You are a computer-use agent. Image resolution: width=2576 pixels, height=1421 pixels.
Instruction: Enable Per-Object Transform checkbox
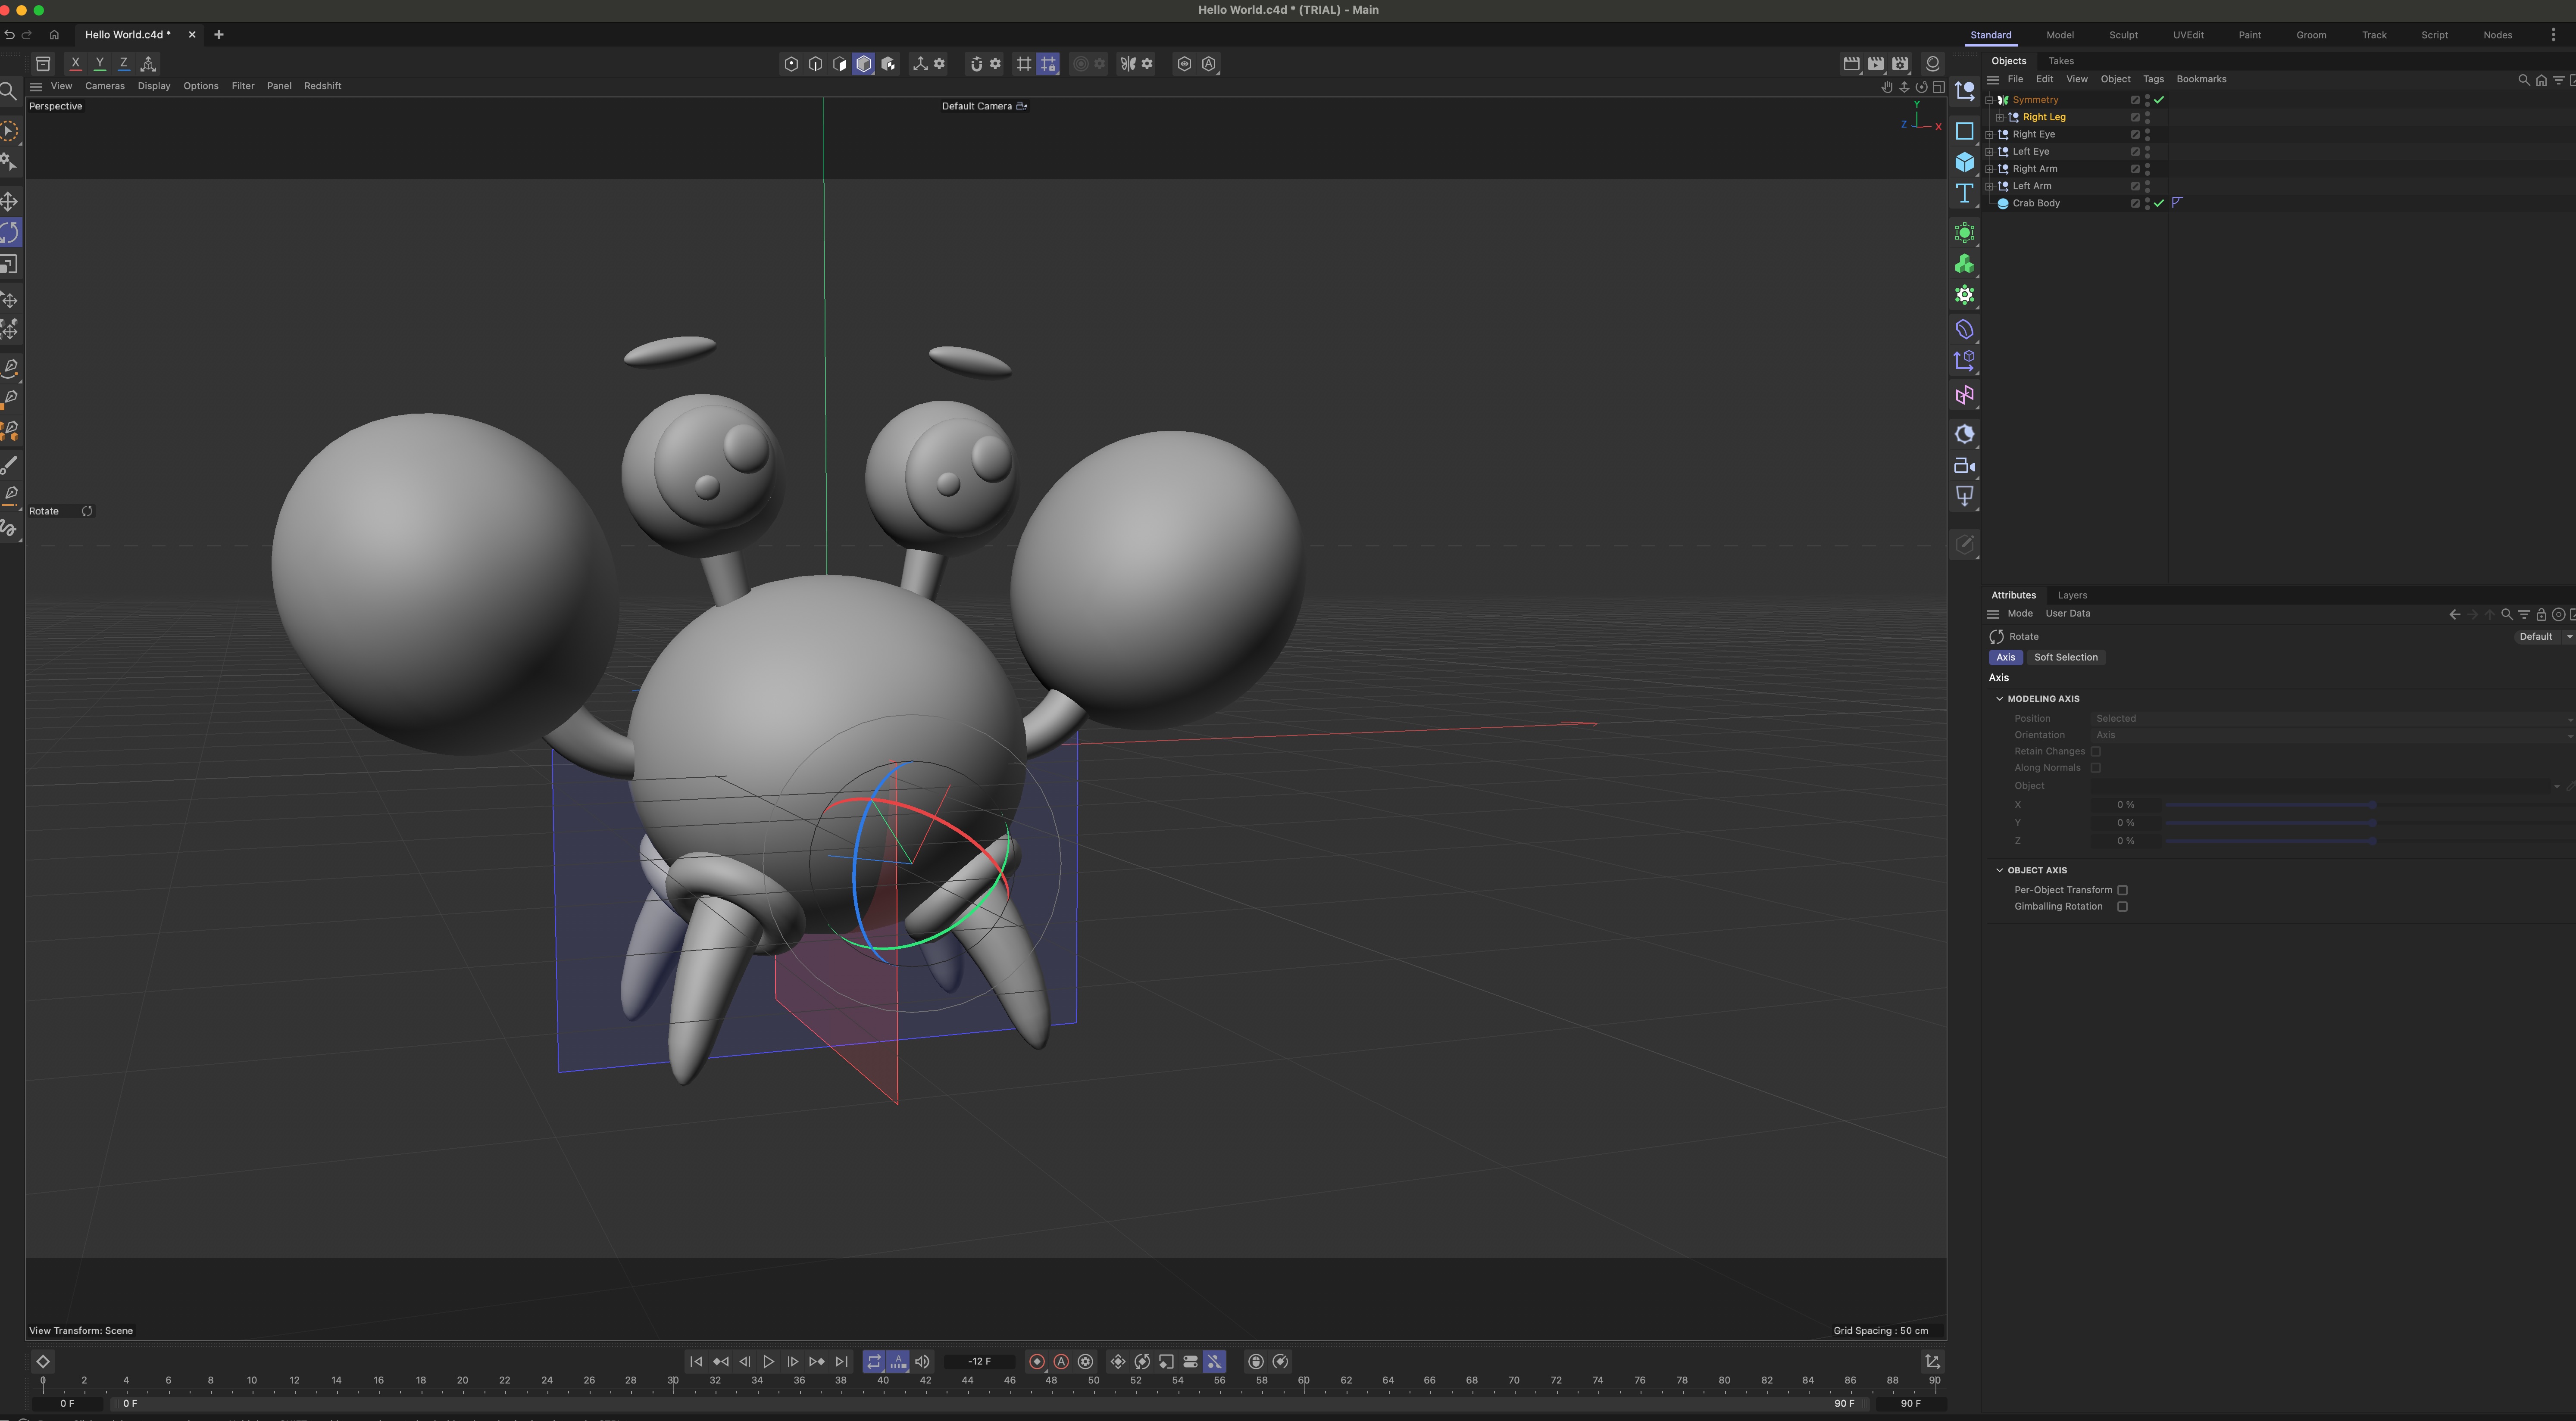(2122, 890)
